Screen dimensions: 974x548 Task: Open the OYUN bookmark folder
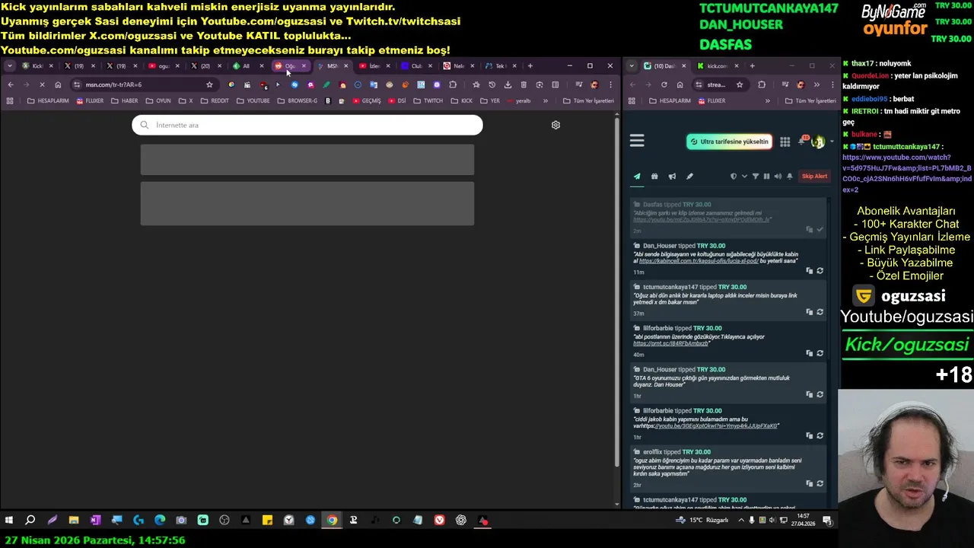[x=158, y=100]
